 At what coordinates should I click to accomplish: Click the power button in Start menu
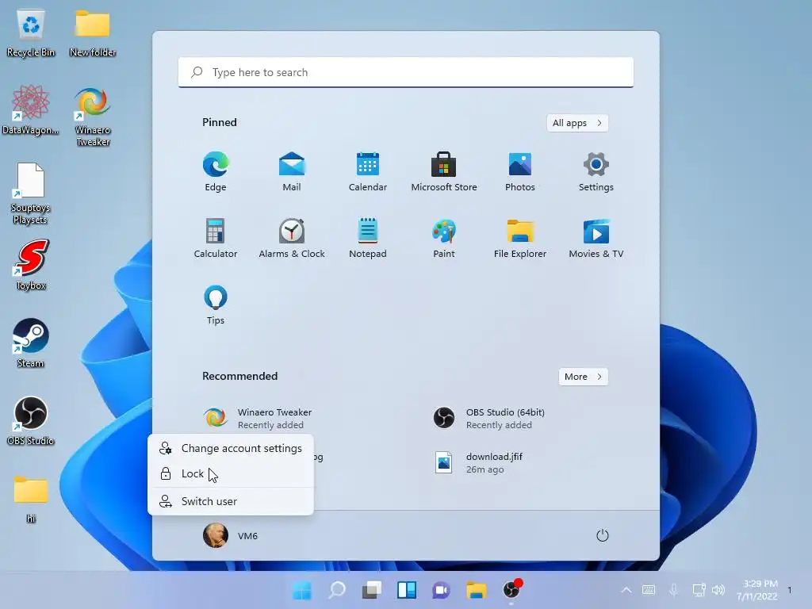[x=603, y=535]
